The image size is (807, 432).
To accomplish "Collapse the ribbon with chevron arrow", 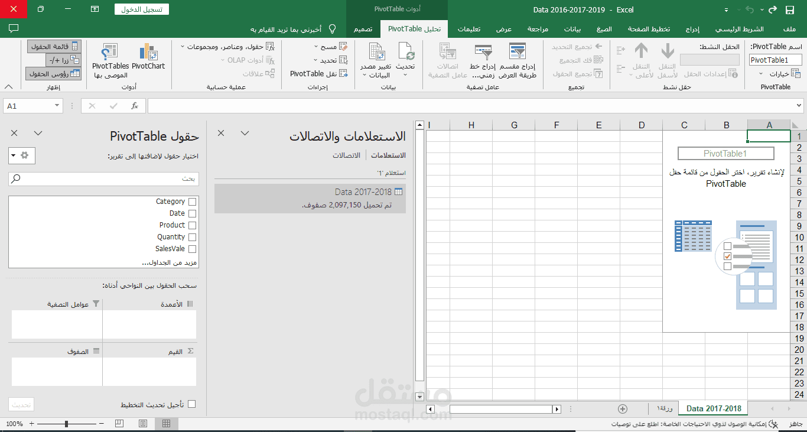I will pyautogui.click(x=8, y=87).
